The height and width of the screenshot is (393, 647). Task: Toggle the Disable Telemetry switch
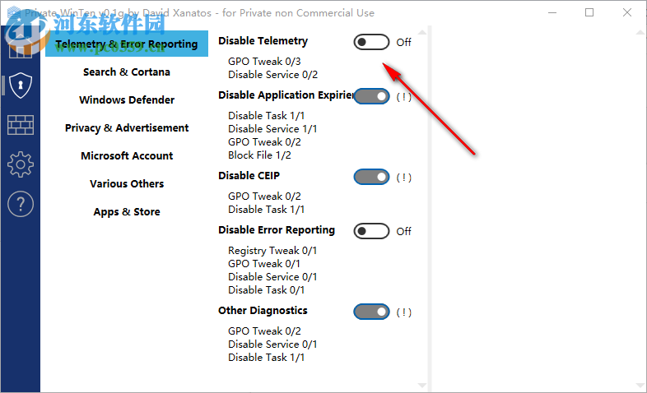coord(371,42)
